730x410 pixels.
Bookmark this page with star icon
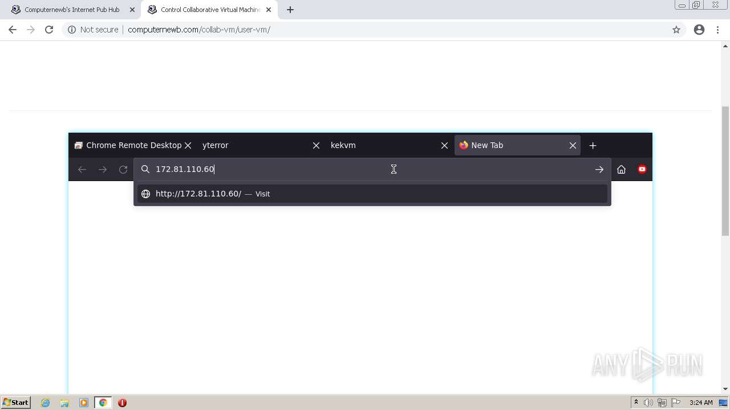pyautogui.click(x=676, y=30)
